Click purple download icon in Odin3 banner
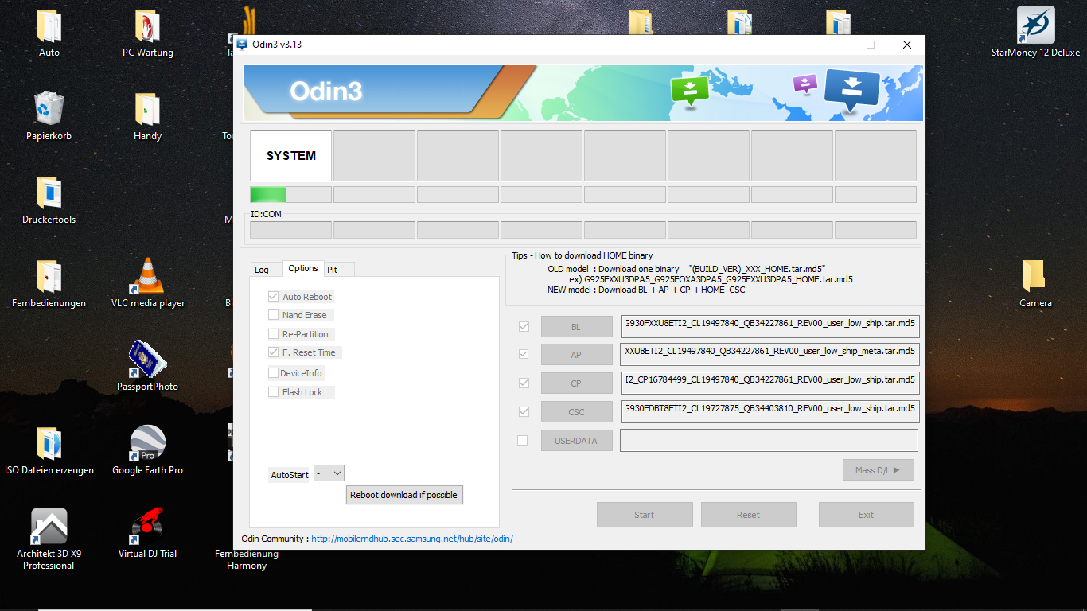Viewport: 1087px width, 611px height. click(805, 83)
